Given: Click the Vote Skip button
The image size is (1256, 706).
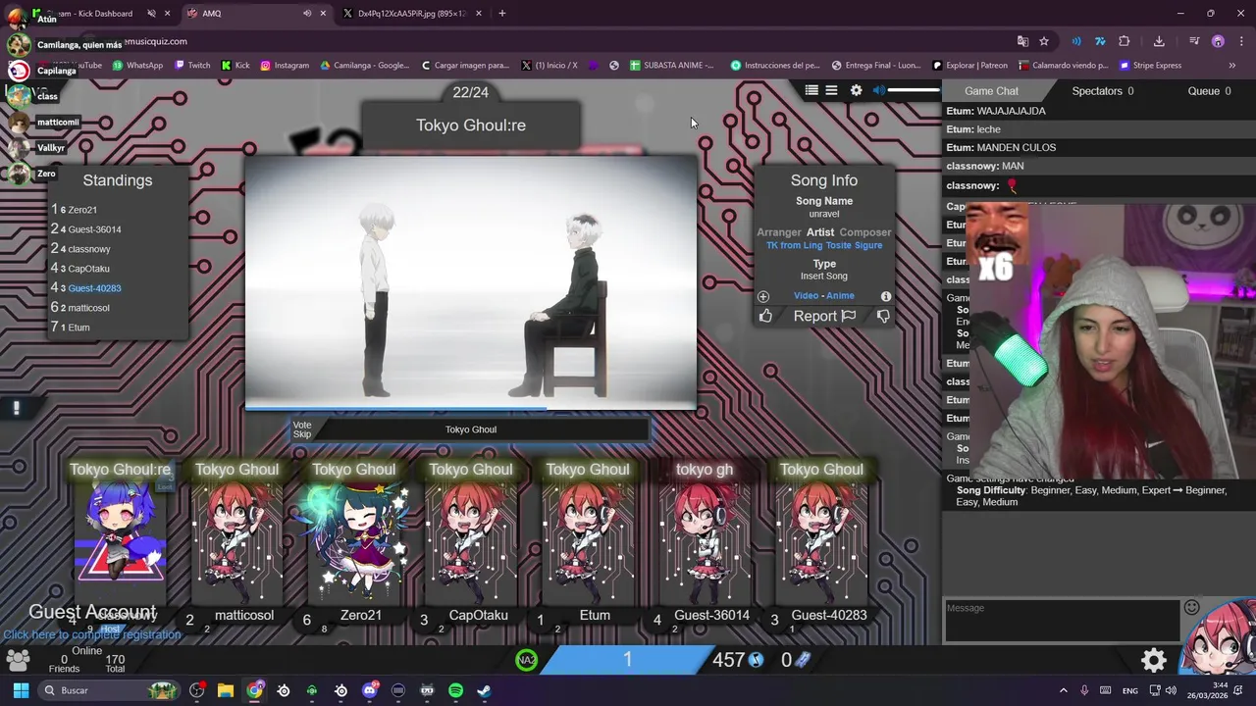Looking at the screenshot, I should coord(302,429).
